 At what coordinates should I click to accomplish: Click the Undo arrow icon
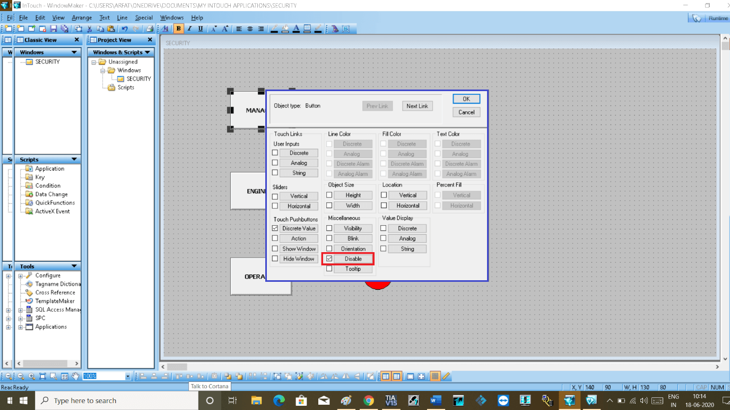point(124,29)
